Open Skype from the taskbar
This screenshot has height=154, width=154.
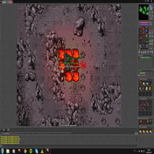pos(37,151)
